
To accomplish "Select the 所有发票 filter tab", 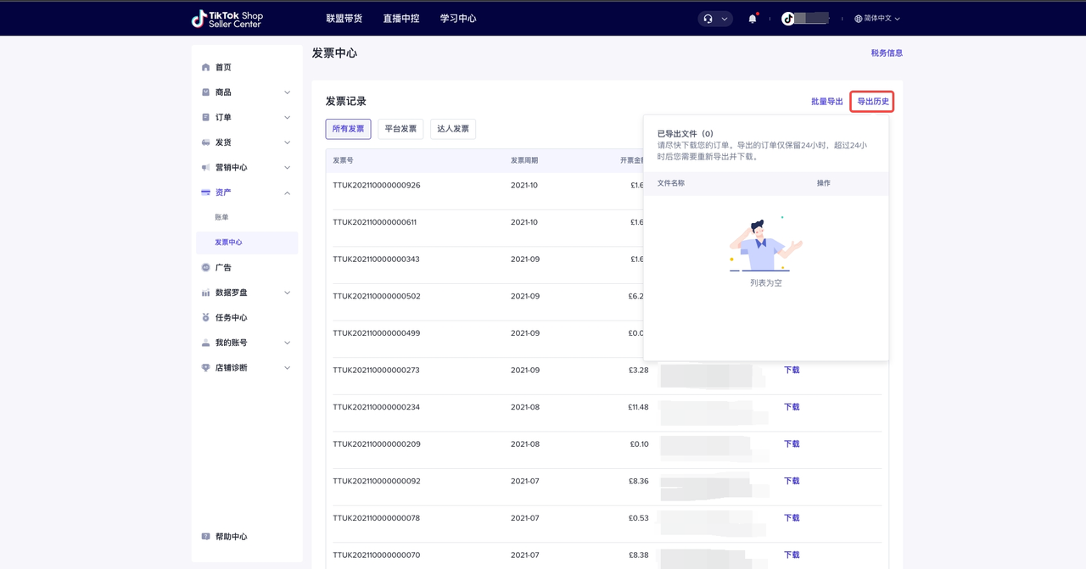I will [x=348, y=129].
